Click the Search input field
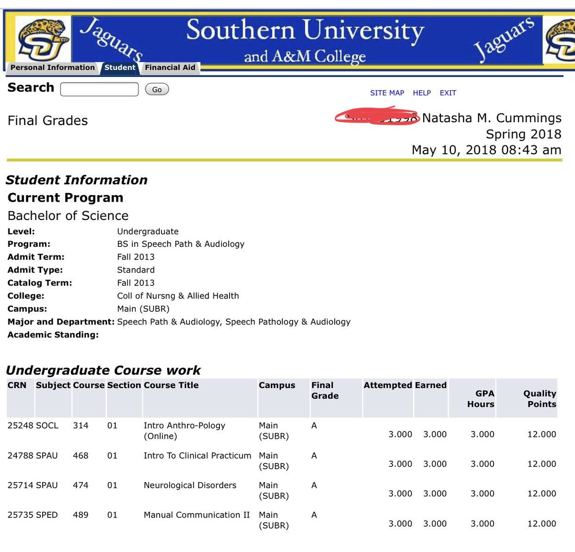Screen dimensions: 575x552 click(99, 89)
